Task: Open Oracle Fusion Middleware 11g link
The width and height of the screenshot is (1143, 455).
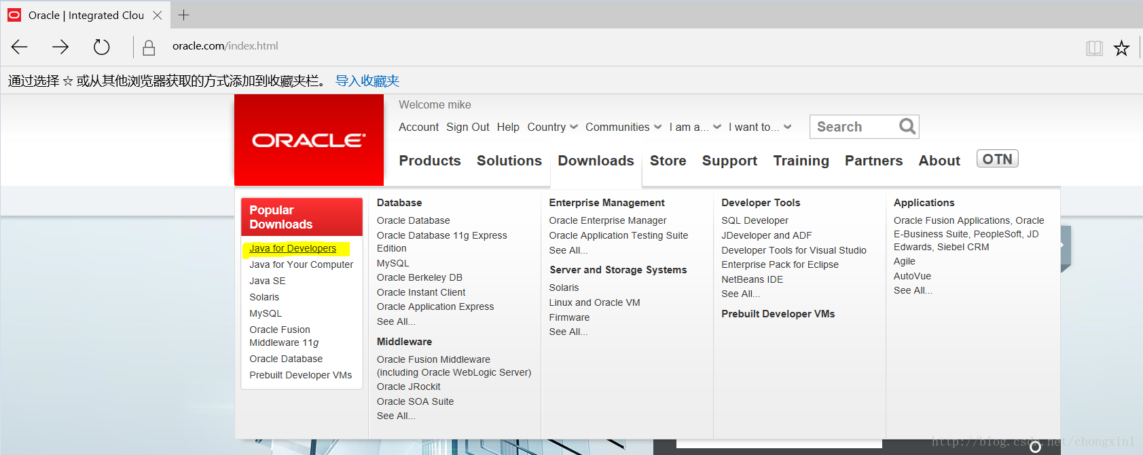Action: 284,336
